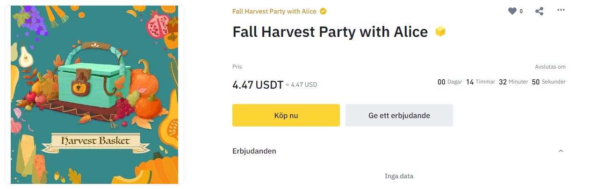Screen dimensions: 590x189
Task: Open the share options icon
Action: 539,11
